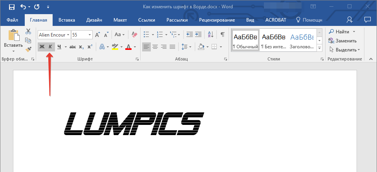Open the Alien Encounters font name dropdown
The height and width of the screenshot is (172, 377).
pos(68,35)
